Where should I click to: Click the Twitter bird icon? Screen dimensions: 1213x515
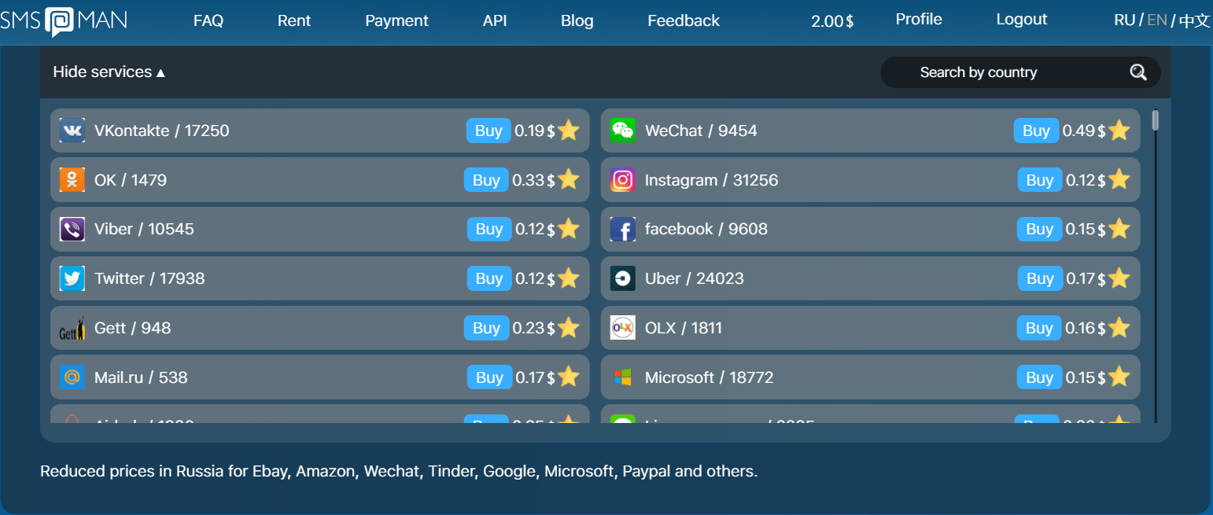[72, 278]
